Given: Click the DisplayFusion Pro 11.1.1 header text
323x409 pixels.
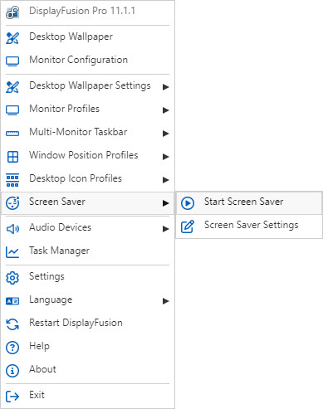Looking at the screenshot, I should [82, 11].
